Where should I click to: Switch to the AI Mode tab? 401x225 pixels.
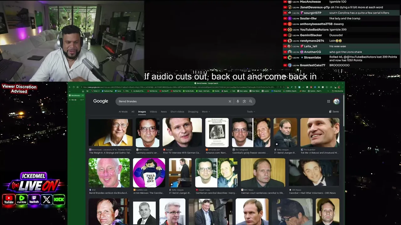tap(123, 112)
